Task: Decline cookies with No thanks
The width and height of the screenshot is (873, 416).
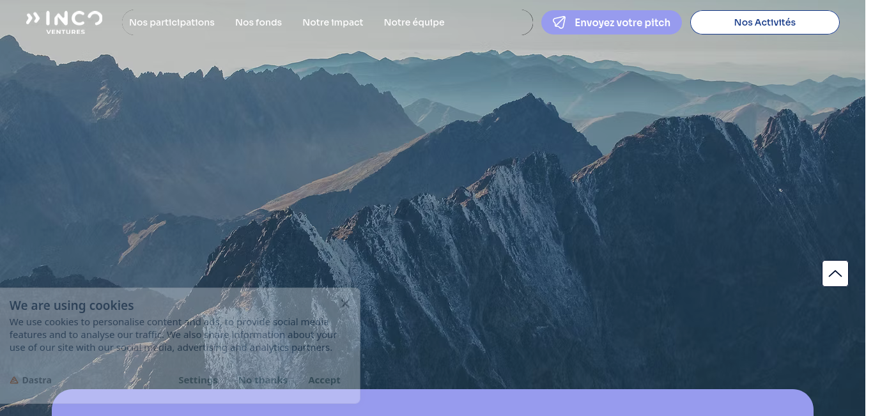Action: click(263, 380)
